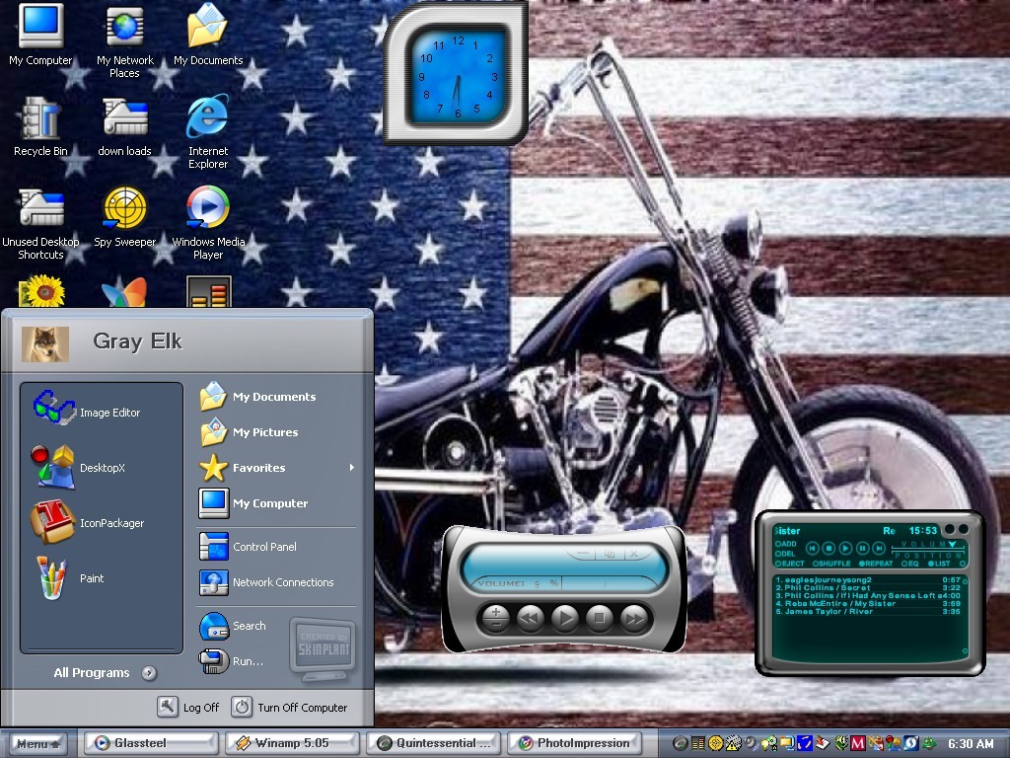
Task: Select Reba McEntire / My Sister in the playlist
Action: click(x=868, y=603)
